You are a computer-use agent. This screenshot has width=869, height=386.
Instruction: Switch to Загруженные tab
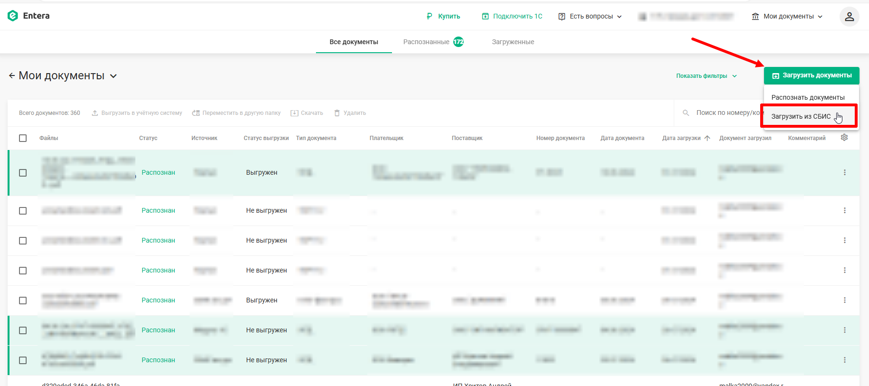tap(513, 42)
